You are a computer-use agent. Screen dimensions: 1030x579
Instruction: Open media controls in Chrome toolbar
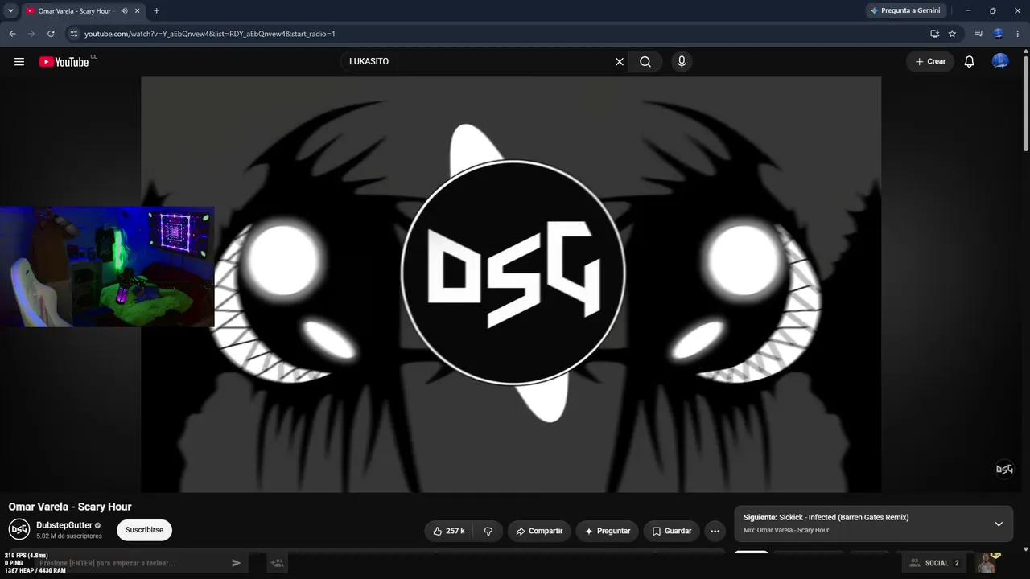[978, 34]
